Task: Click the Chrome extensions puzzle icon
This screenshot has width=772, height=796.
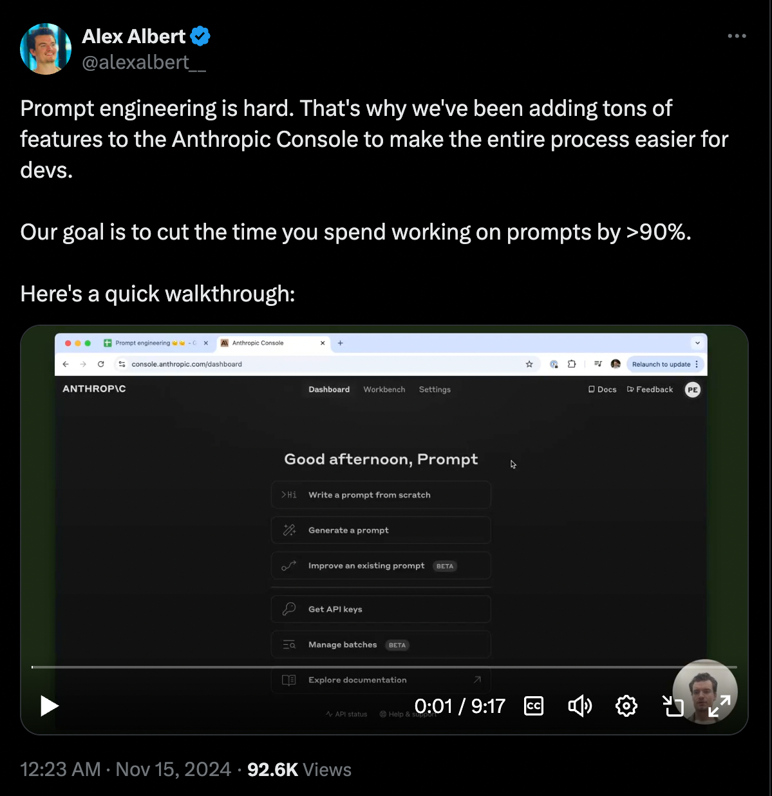Action: [572, 364]
